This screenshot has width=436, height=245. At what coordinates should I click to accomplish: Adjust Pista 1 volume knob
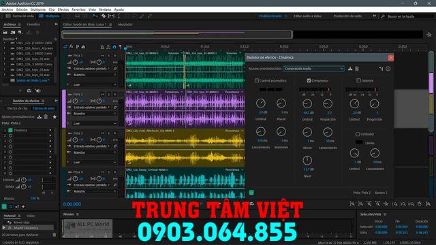pos(75,62)
